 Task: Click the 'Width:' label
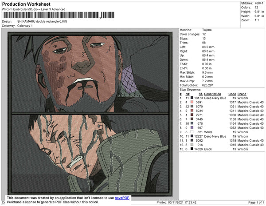click(246, 16)
